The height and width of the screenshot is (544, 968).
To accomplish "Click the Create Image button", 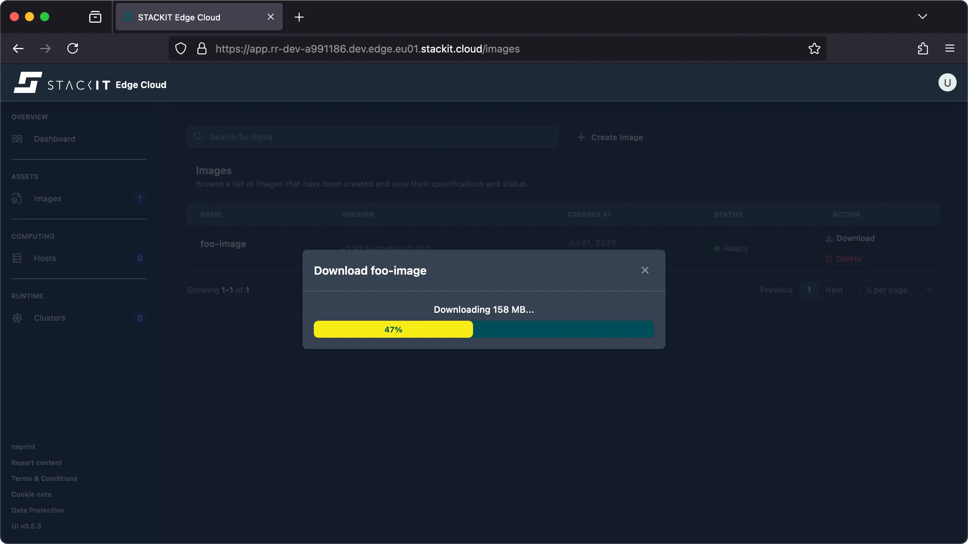I will 610,137.
